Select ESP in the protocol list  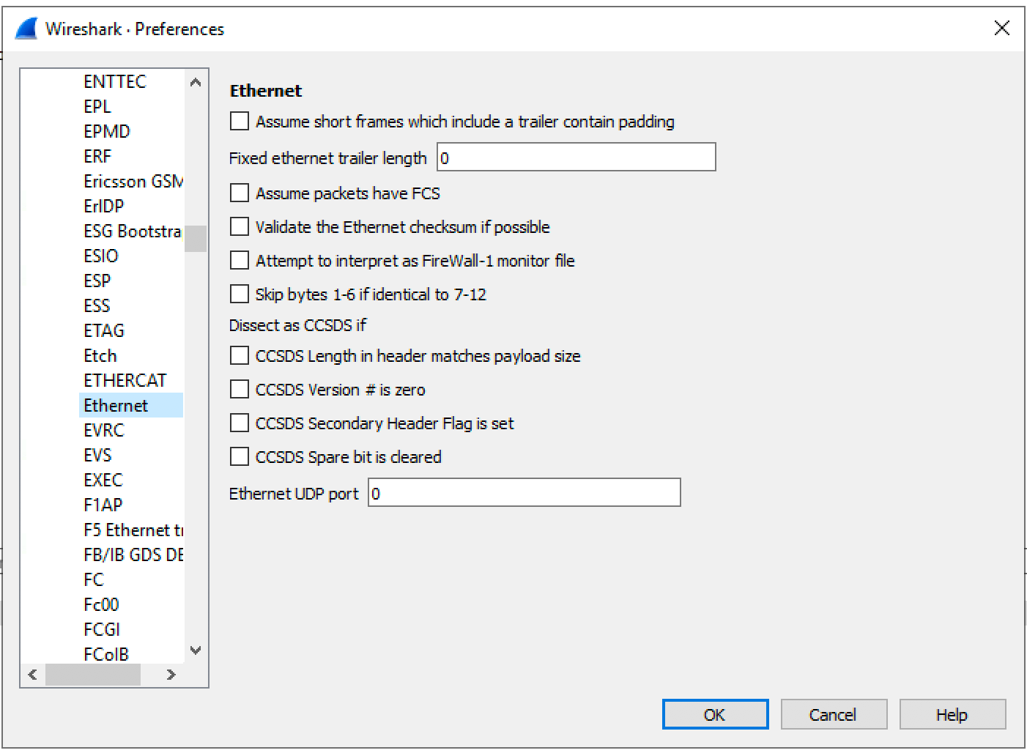(x=97, y=281)
